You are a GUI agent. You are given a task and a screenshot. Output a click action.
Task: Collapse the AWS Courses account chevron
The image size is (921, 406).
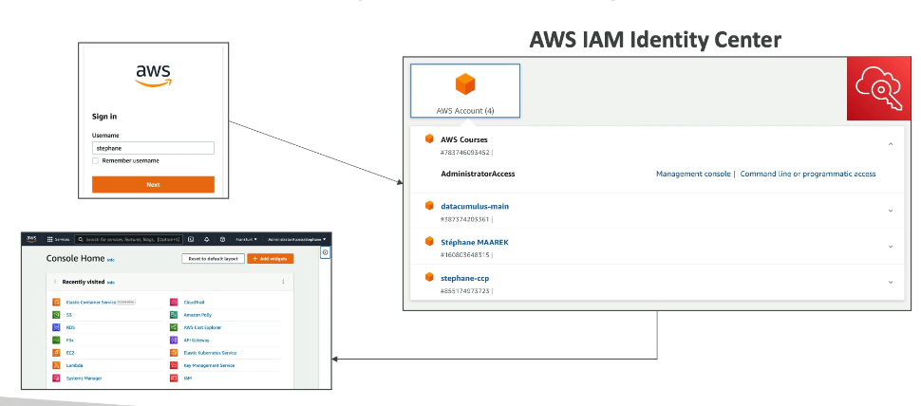point(891,144)
